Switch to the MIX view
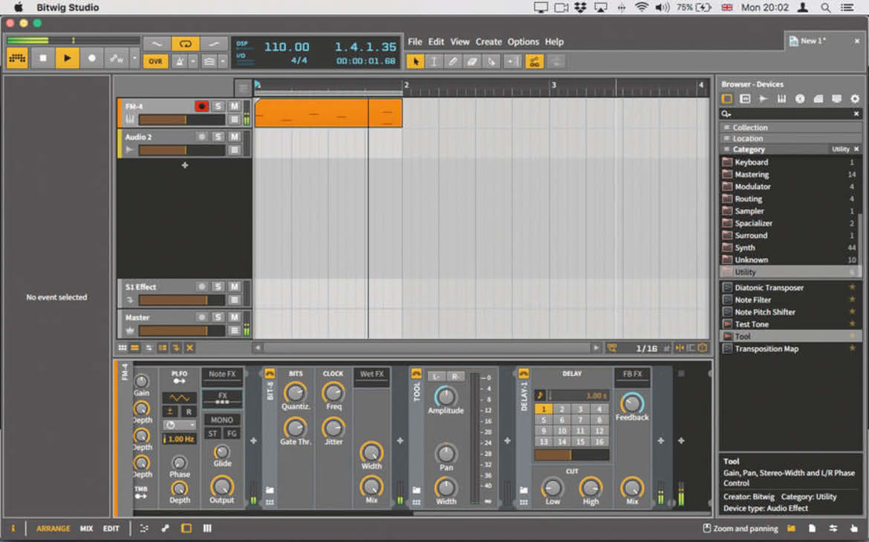 86,528
